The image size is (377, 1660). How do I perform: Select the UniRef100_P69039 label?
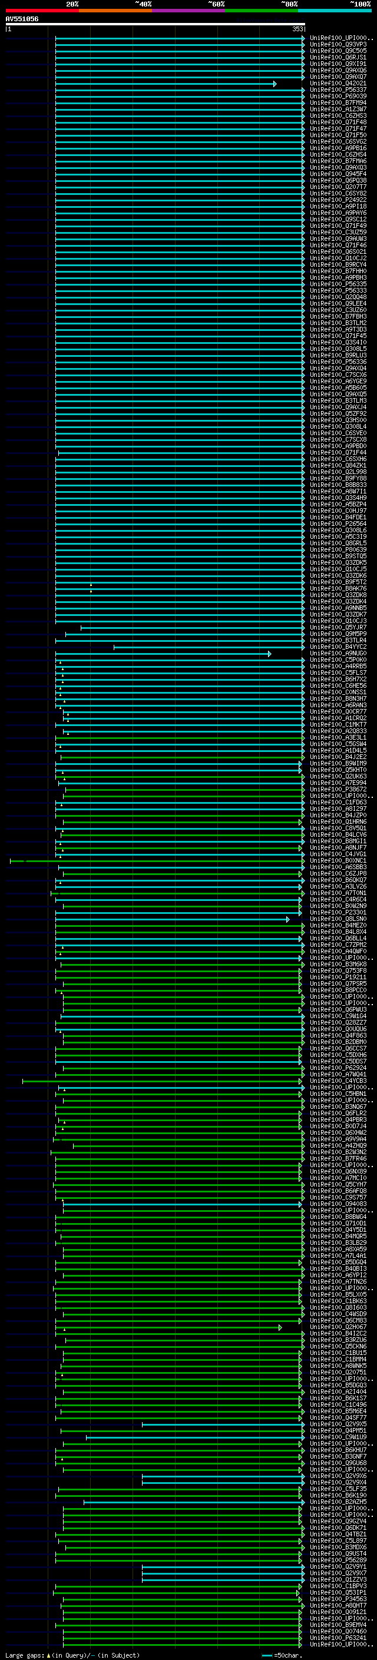click(x=338, y=96)
